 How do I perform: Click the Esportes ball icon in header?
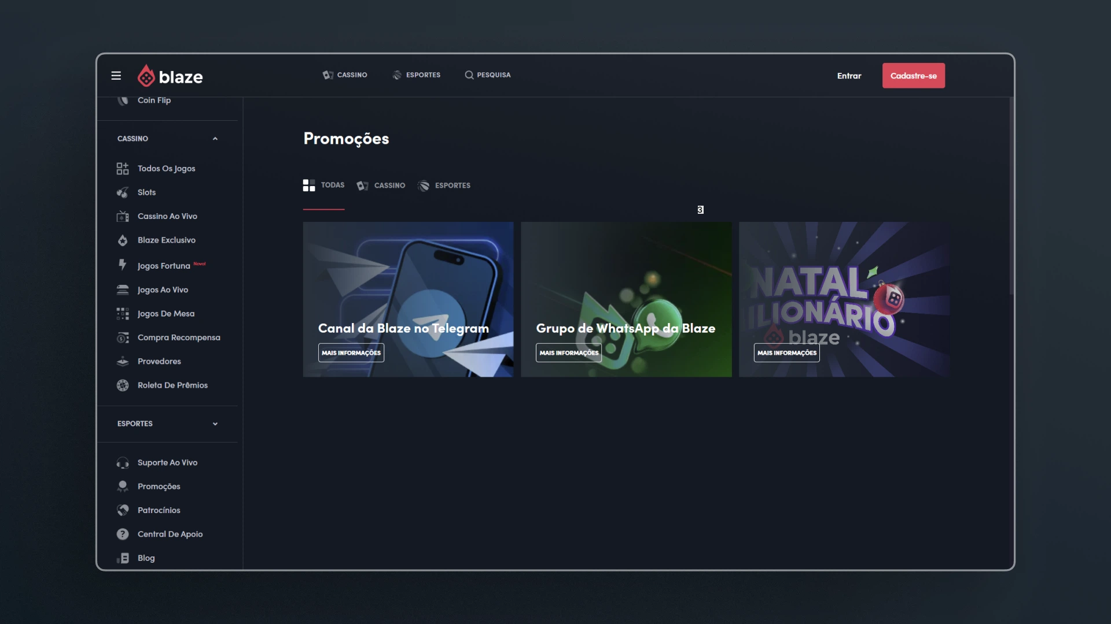coord(397,75)
